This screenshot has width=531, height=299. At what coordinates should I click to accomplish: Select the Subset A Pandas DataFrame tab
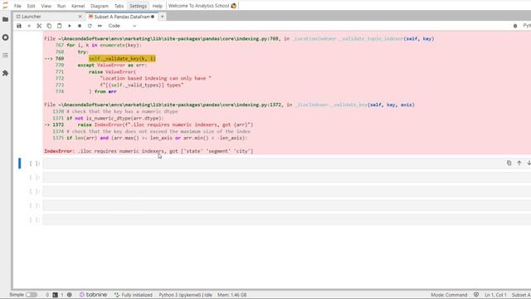121,17
